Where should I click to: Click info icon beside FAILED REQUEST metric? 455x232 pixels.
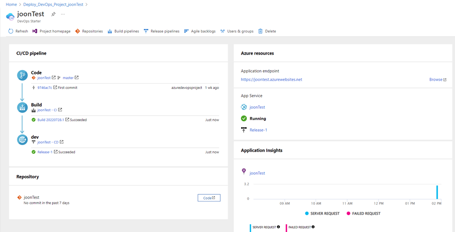(x=313, y=227)
